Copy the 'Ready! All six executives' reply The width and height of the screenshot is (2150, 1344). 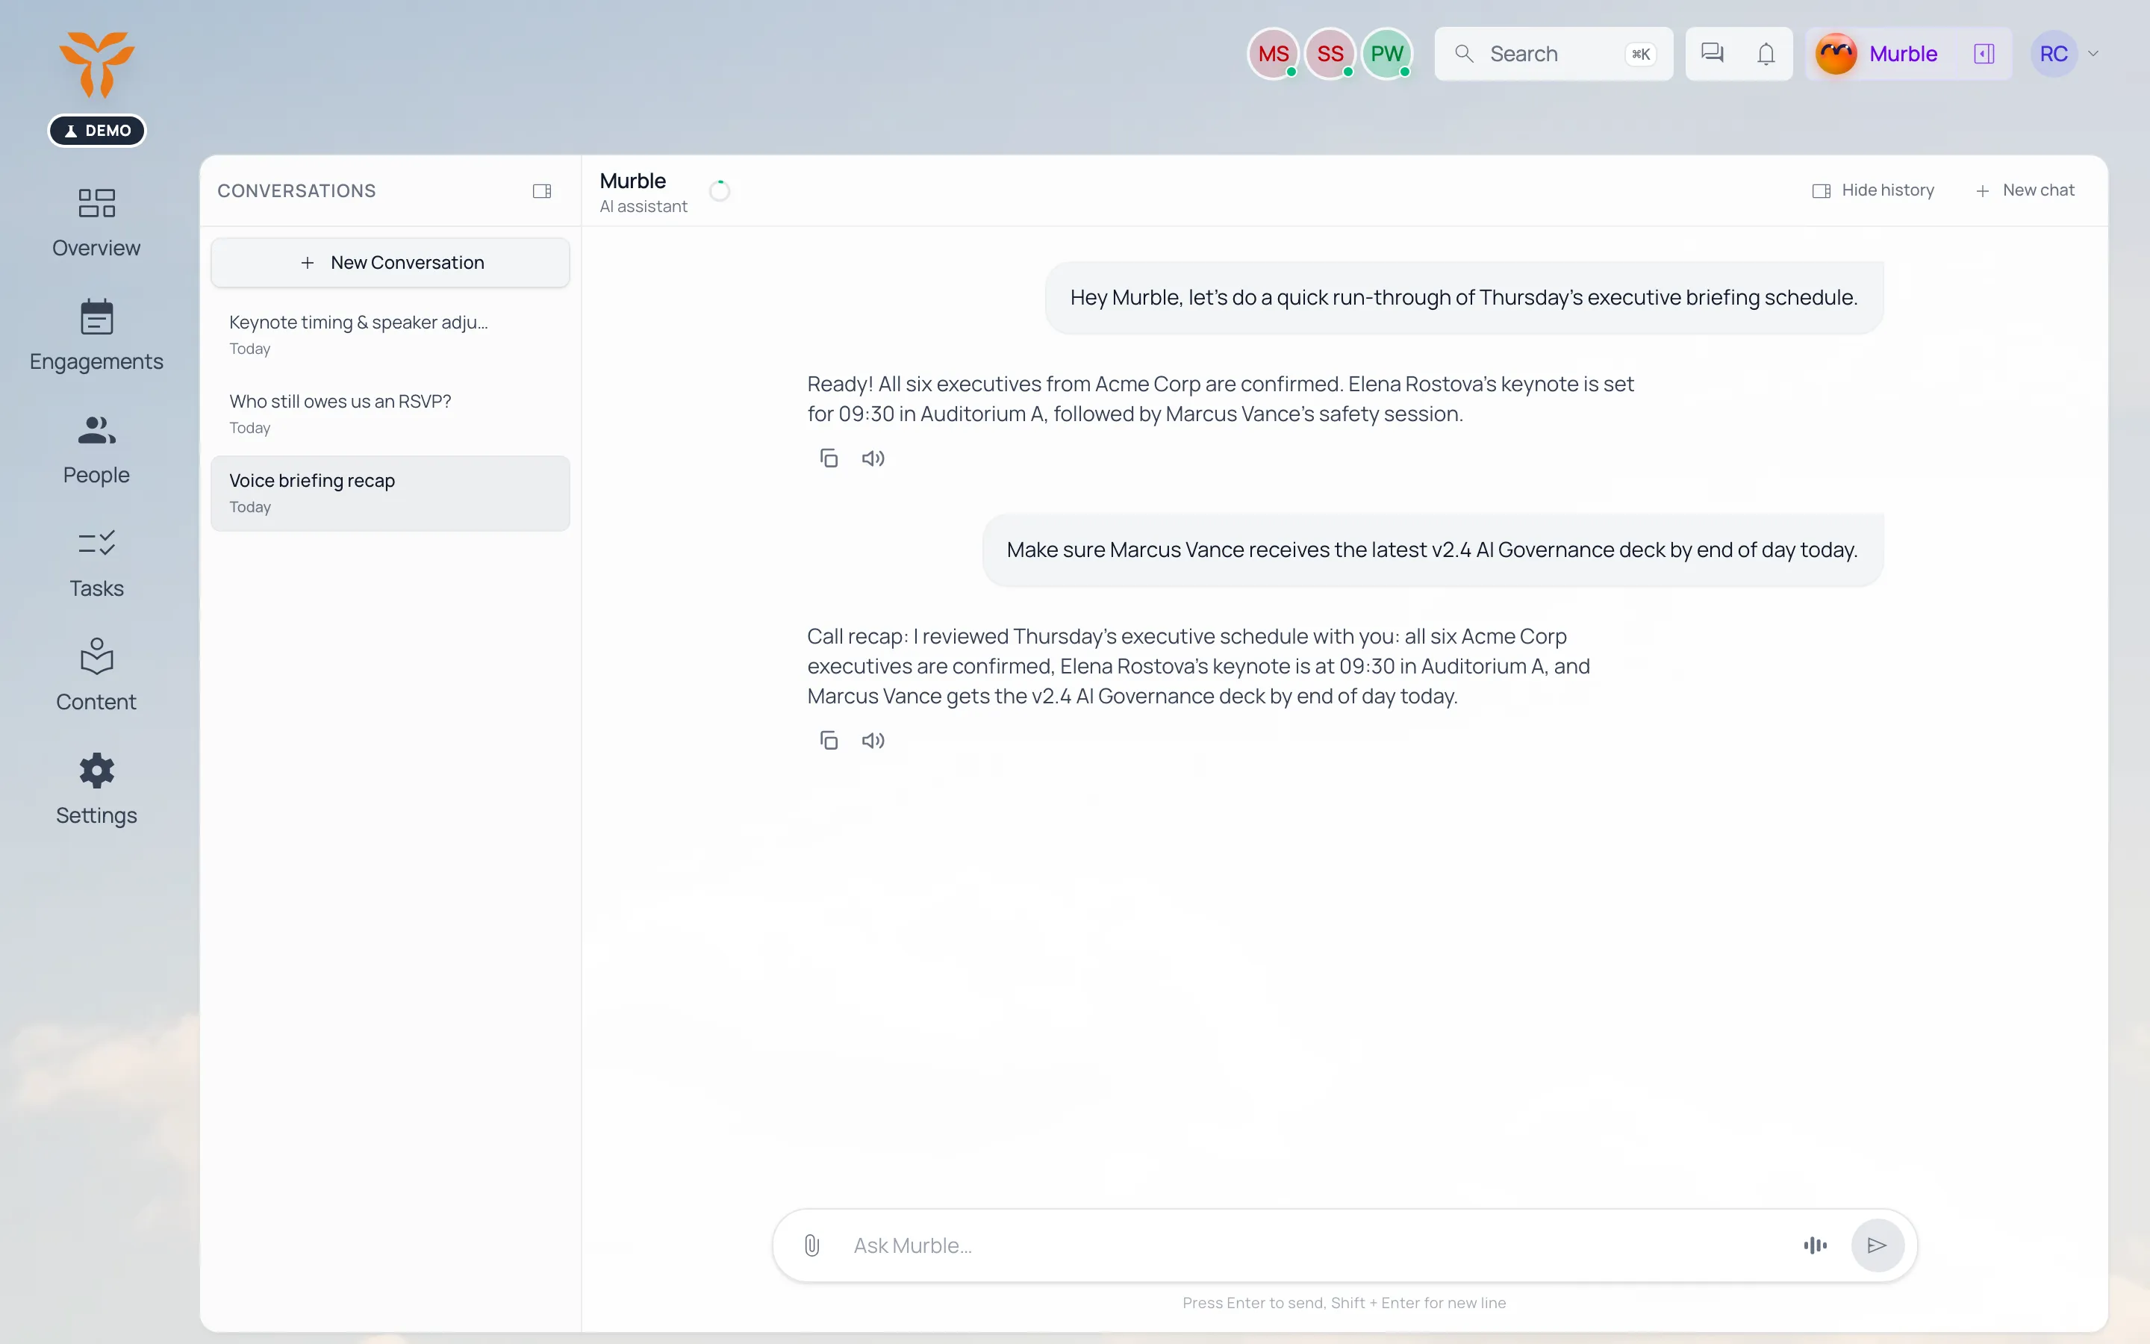click(828, 458)
